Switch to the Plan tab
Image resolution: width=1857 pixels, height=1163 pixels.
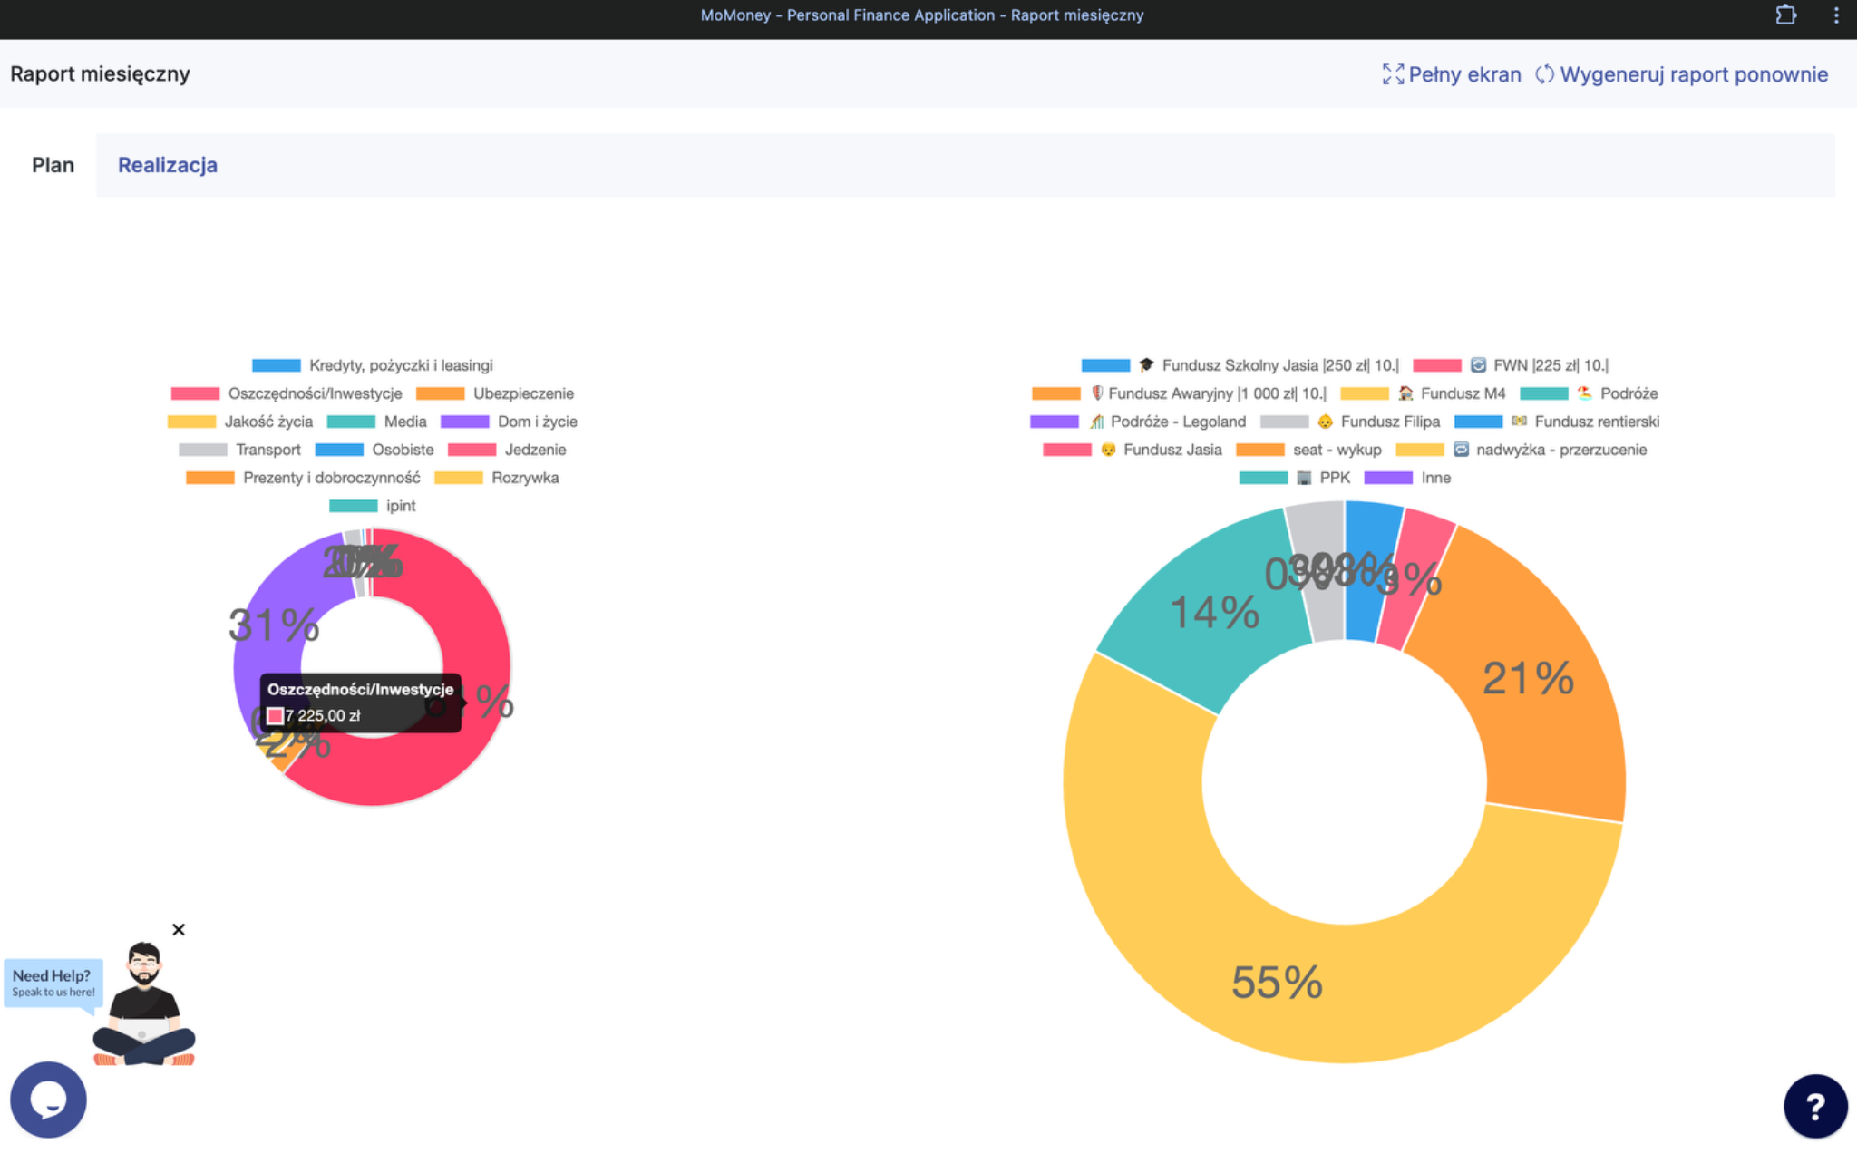53,165
